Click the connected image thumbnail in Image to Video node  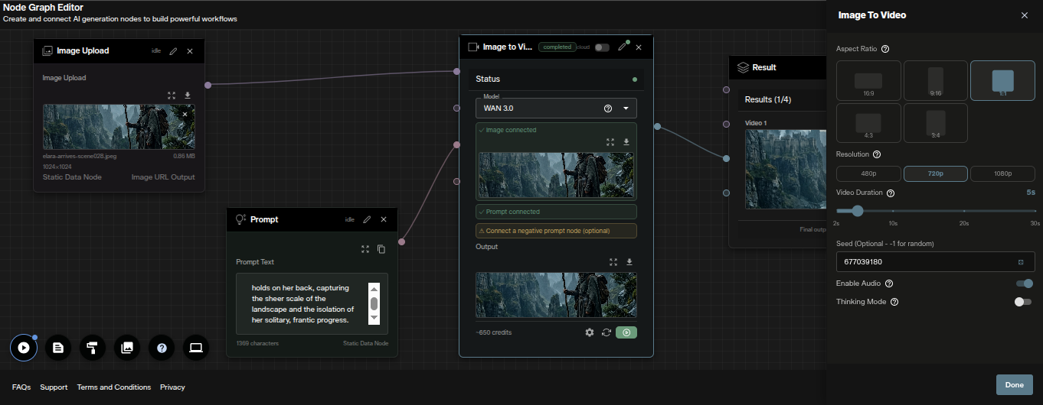click(556, 175)
